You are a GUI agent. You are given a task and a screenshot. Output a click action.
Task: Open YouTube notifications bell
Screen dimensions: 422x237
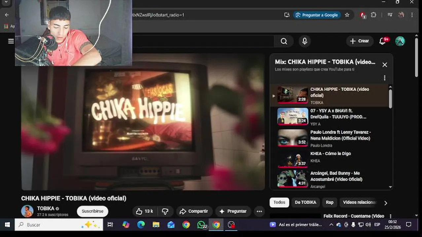(383, 41)
